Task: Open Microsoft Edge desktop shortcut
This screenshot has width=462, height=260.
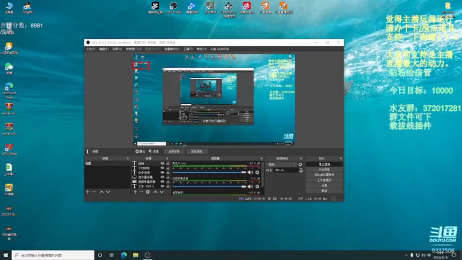Action: (9, 90)
